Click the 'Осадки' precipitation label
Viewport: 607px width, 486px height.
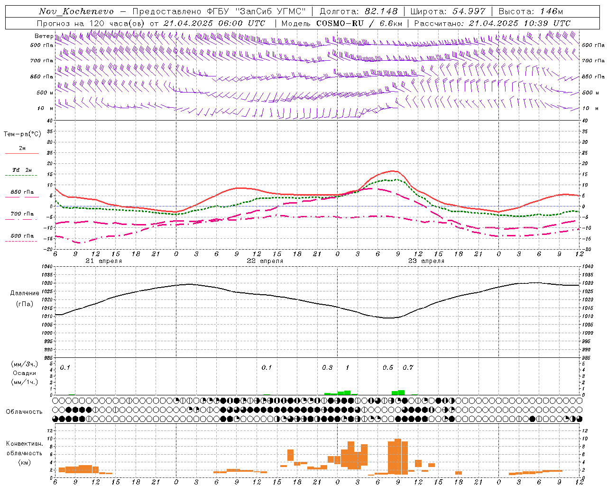[x=25, y=373]
